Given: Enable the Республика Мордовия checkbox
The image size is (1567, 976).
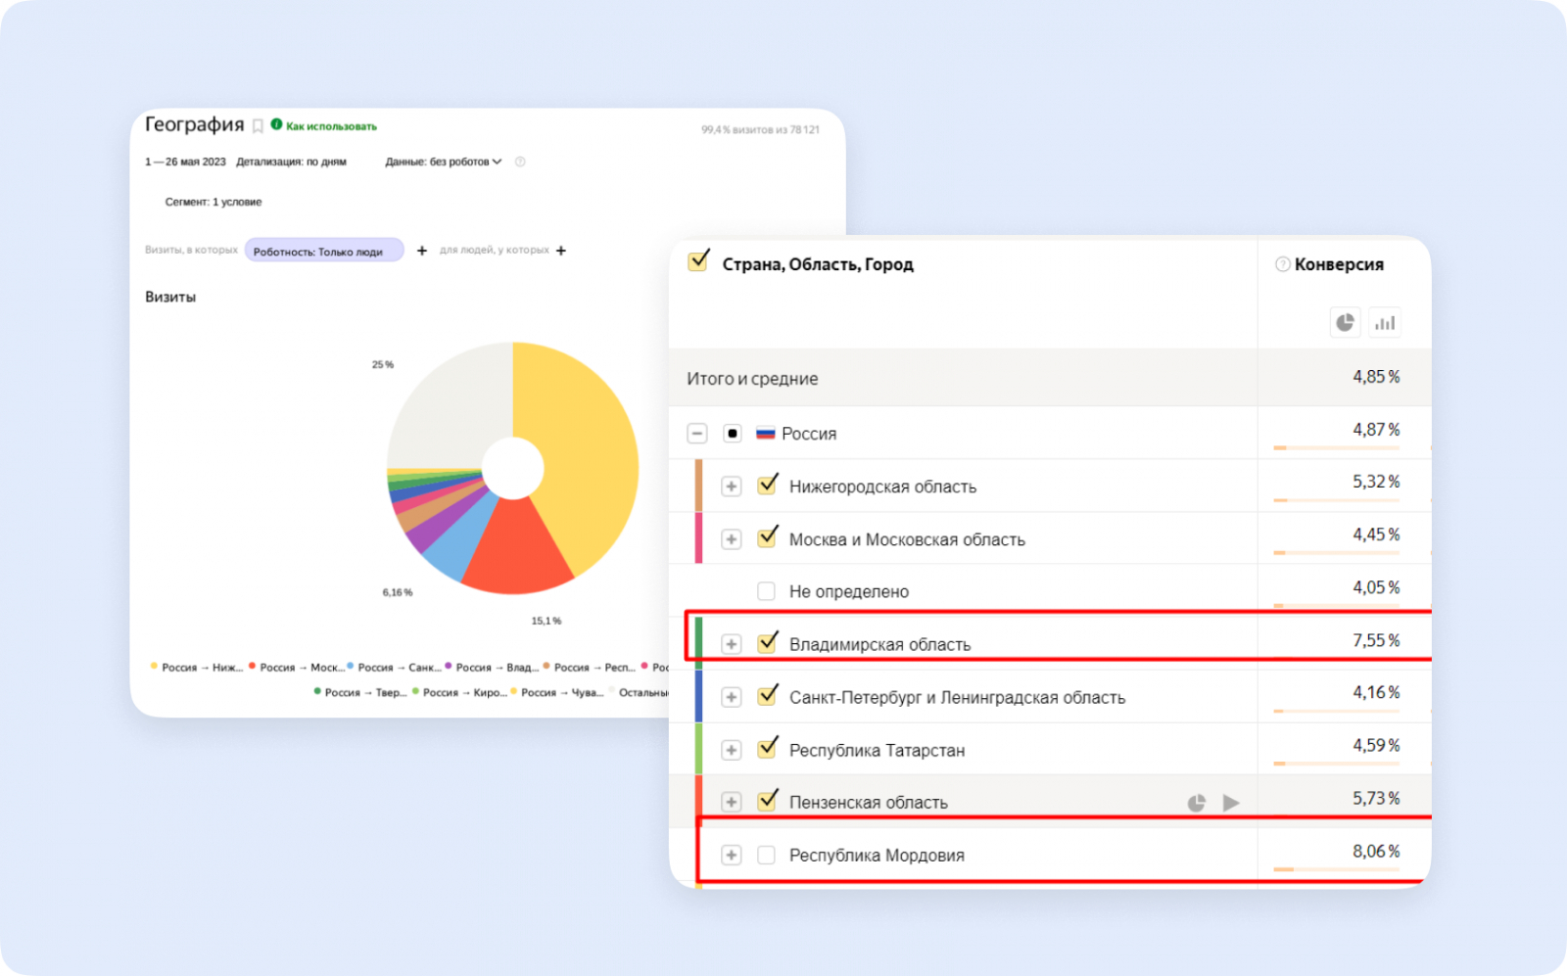Looking at the screenshot, I should (x=766, y=855).
